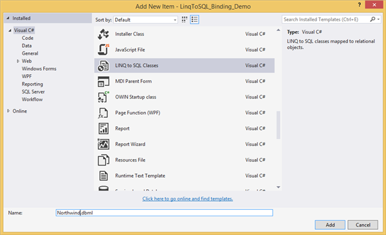Select the Windows Forms category

(x=39, y=69)
